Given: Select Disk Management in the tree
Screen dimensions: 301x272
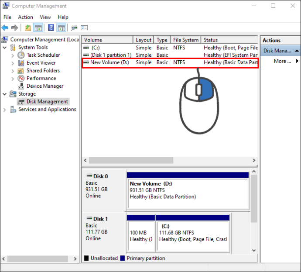Looking at the screenshot, I should tap(47, 102).
